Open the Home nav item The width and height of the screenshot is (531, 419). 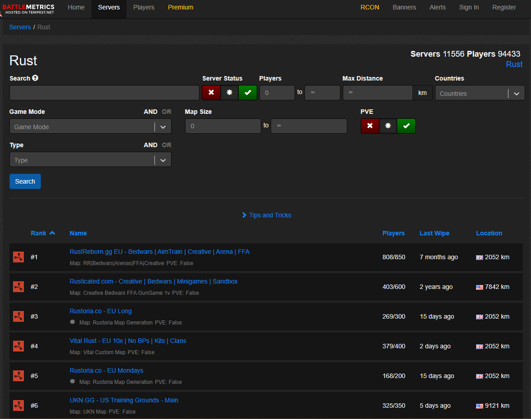[76, 8]
